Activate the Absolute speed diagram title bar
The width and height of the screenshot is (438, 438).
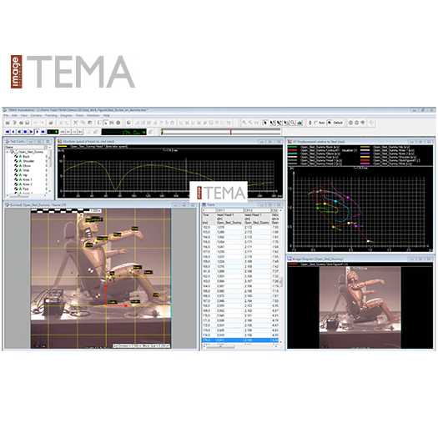tap(170, 142)
